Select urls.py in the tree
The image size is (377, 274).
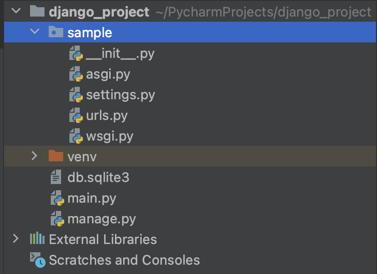click(x=107, y=116)
